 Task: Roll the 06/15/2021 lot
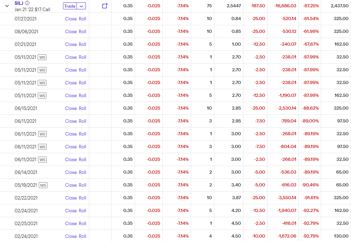tap(82, 108)
